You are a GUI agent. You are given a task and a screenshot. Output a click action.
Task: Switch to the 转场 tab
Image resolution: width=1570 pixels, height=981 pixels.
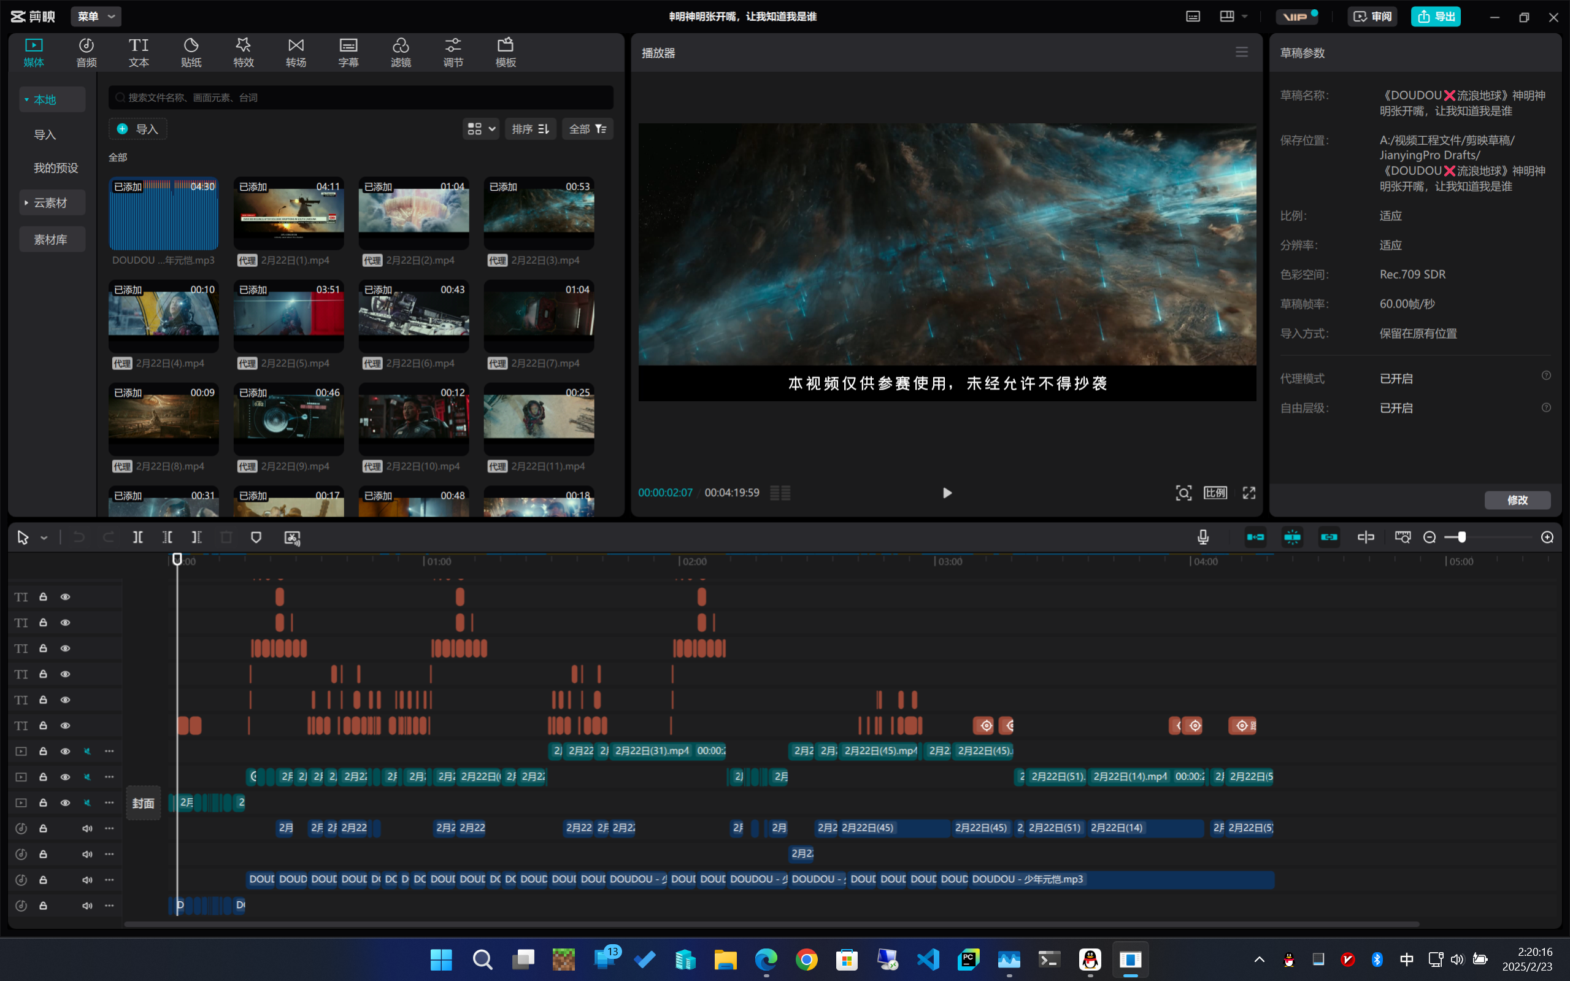tap(296, 53)
